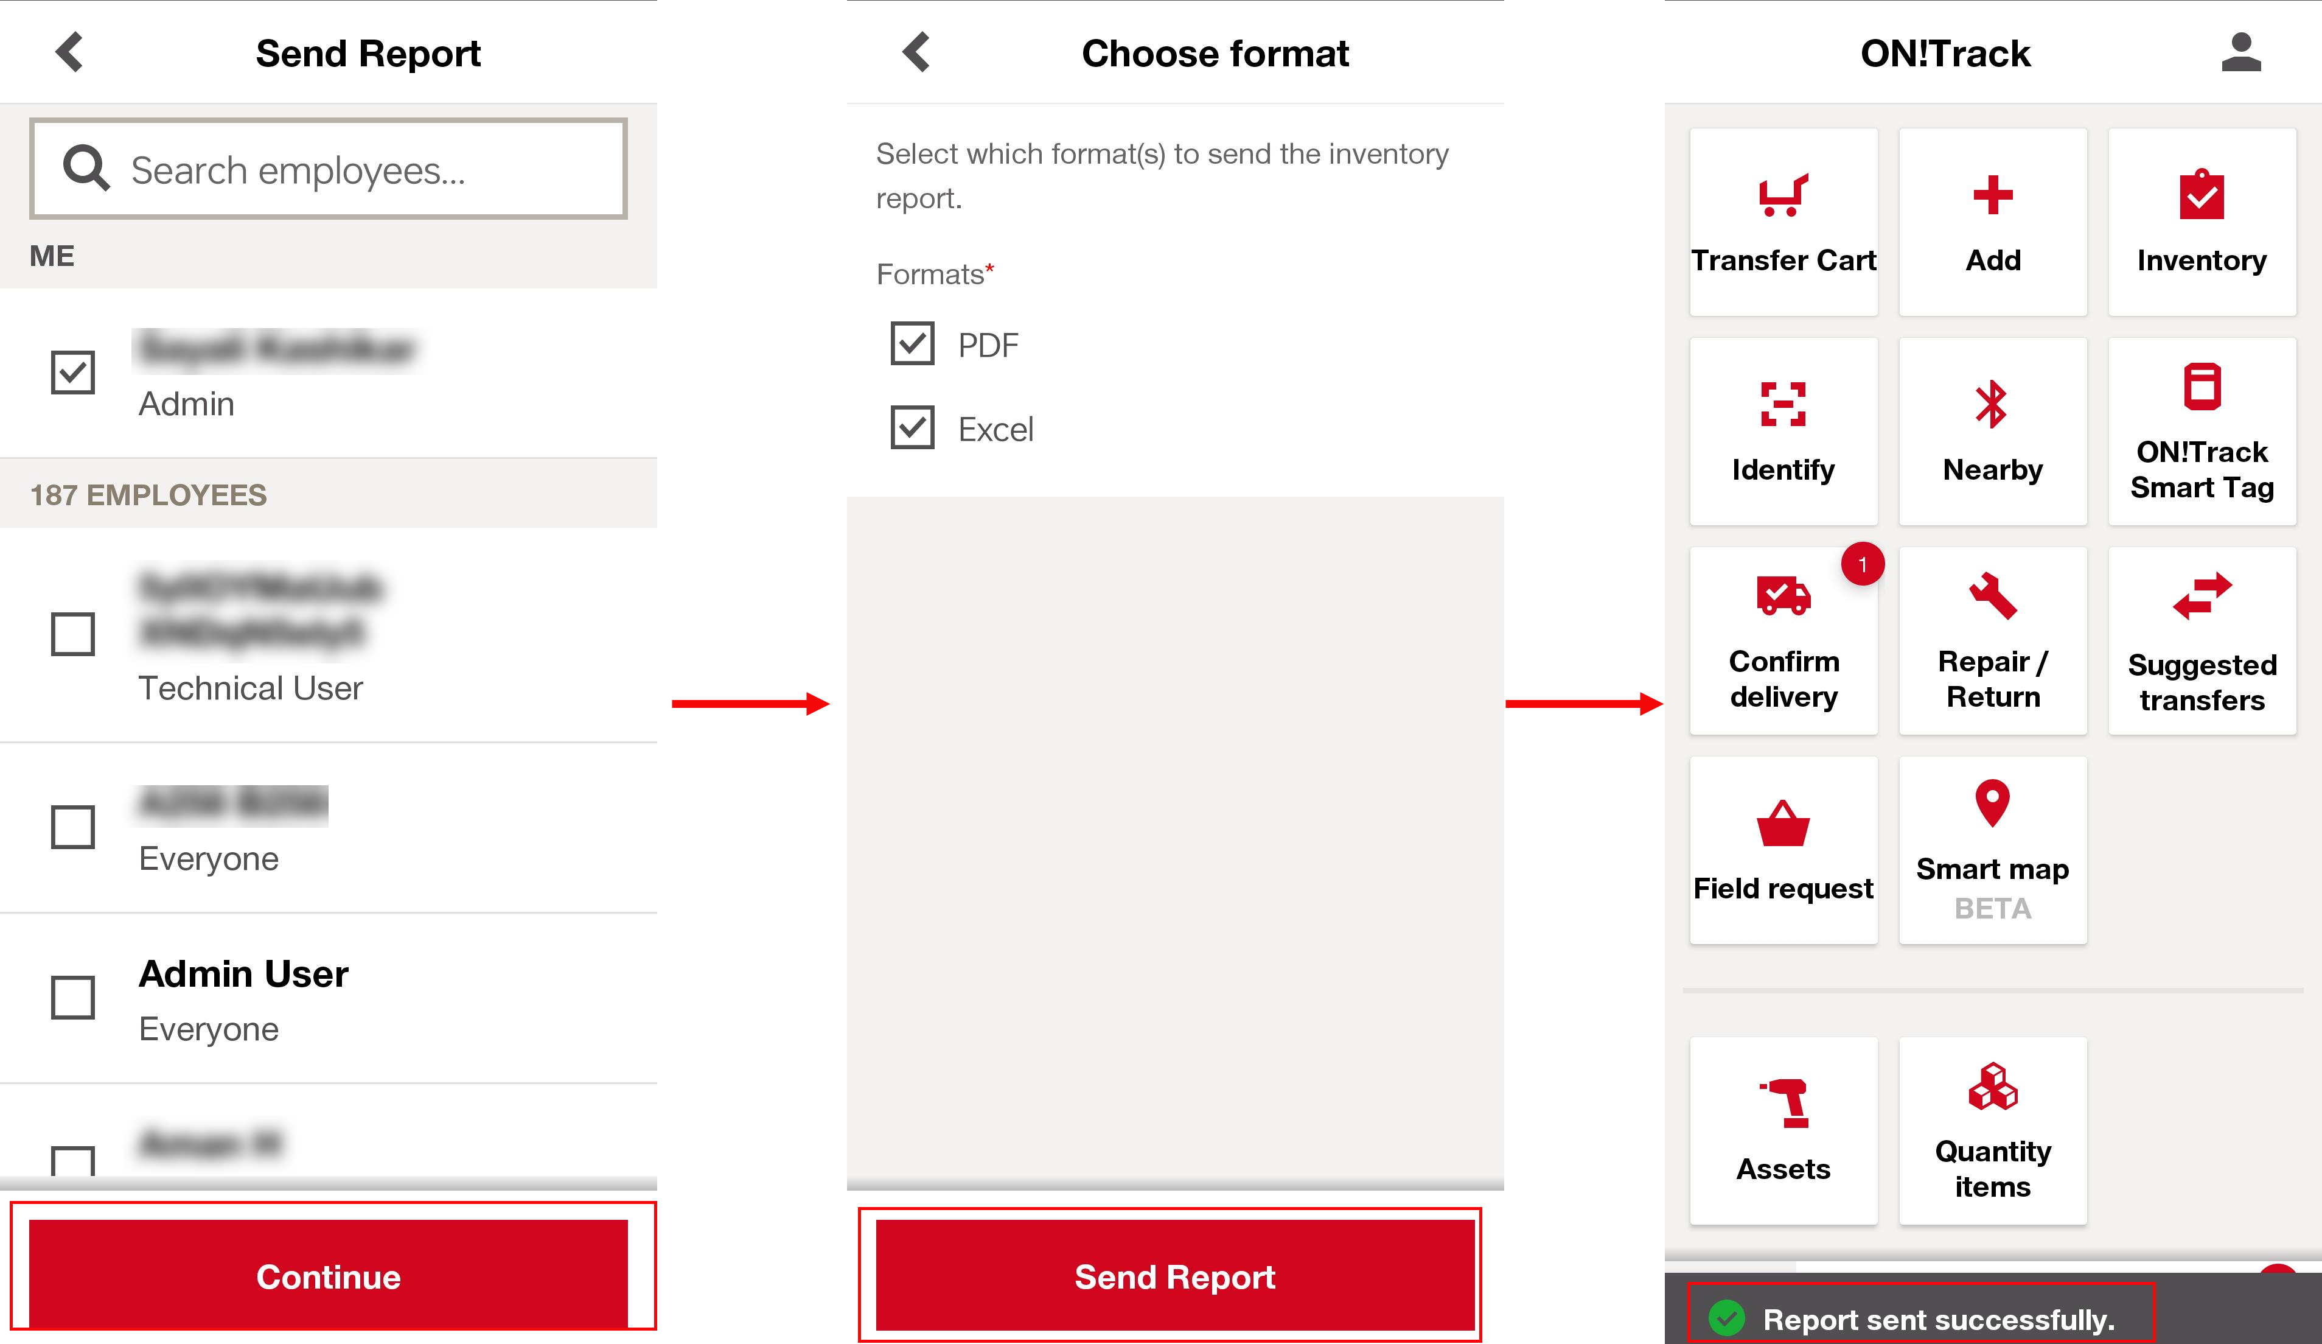Select the Identify scan tile
2322x1344 pixels.
[x=1783, y=432]
